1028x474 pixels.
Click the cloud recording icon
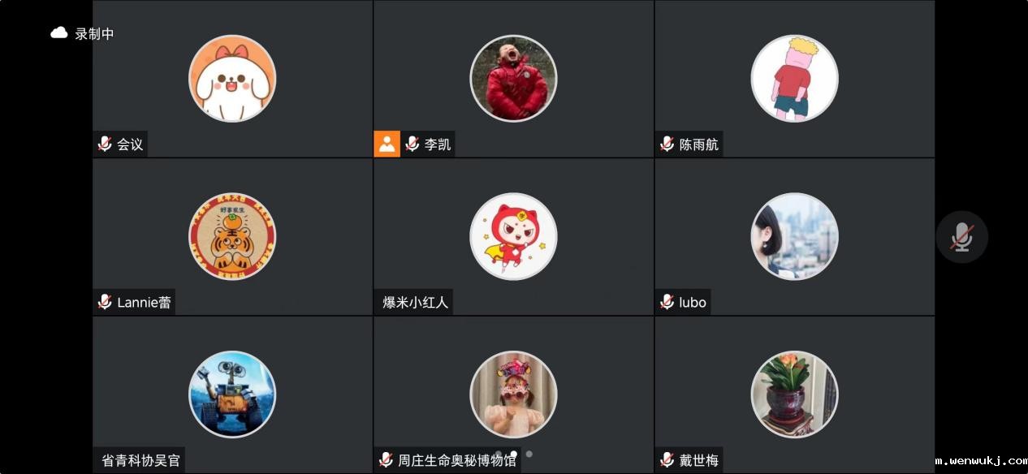point(59,33)
